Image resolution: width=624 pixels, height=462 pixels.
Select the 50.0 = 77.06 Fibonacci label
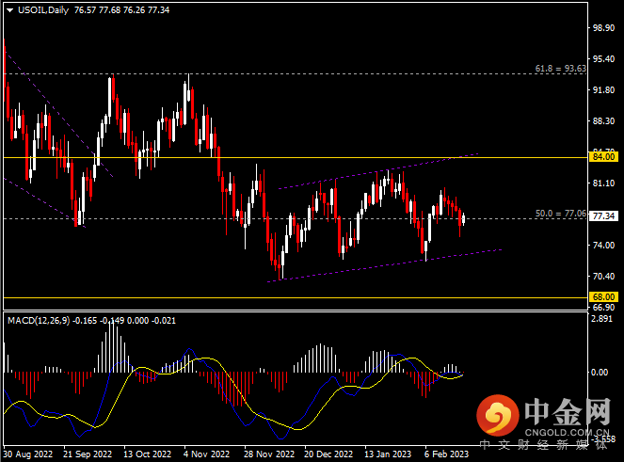click(x=560, y=214)
